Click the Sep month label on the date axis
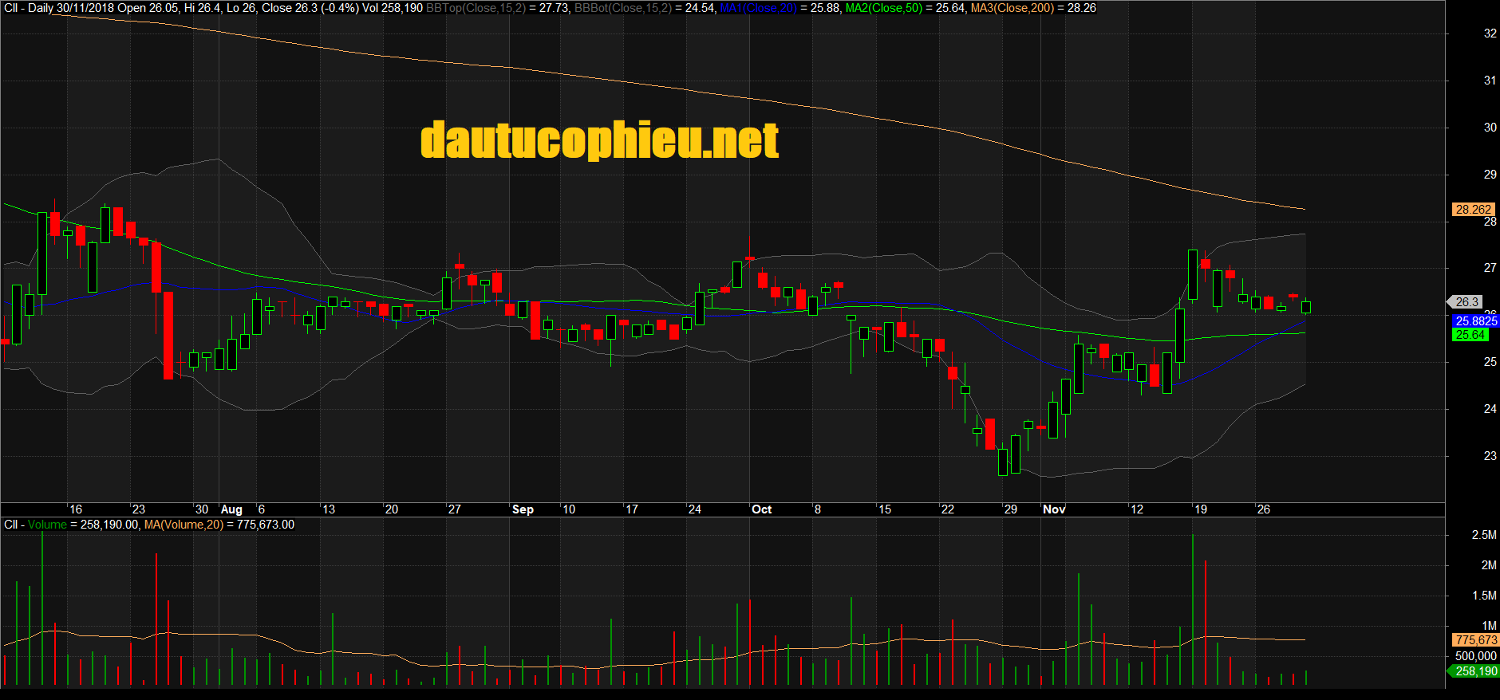Viewport: 1500px width, 700px height. 523,509
